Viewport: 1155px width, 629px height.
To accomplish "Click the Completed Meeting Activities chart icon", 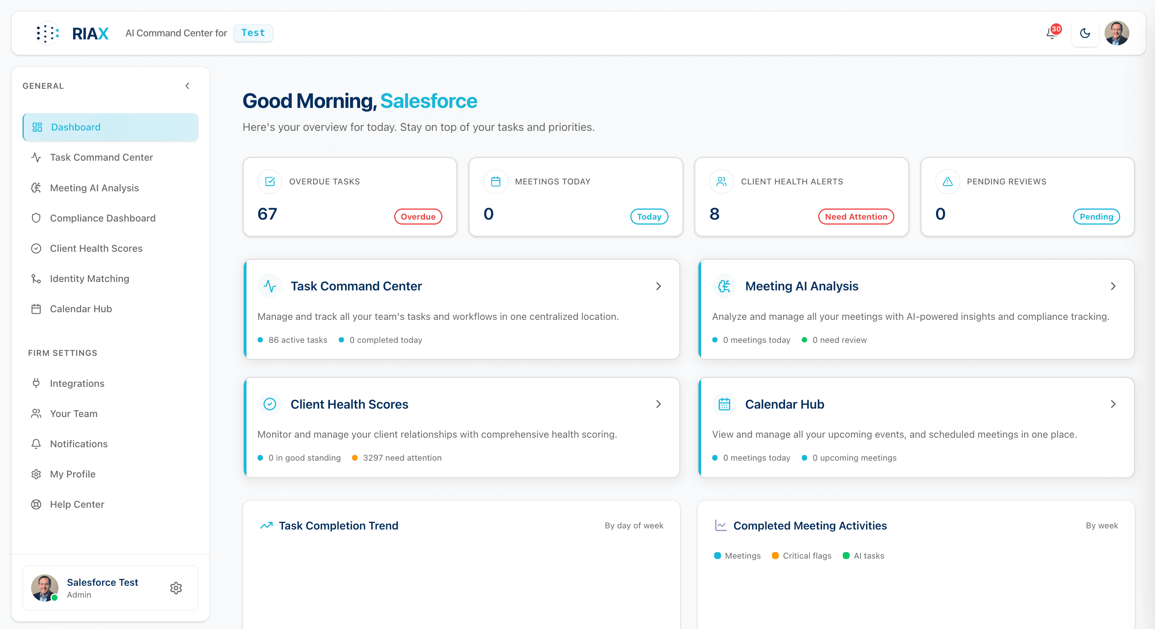I will [721, 525].
